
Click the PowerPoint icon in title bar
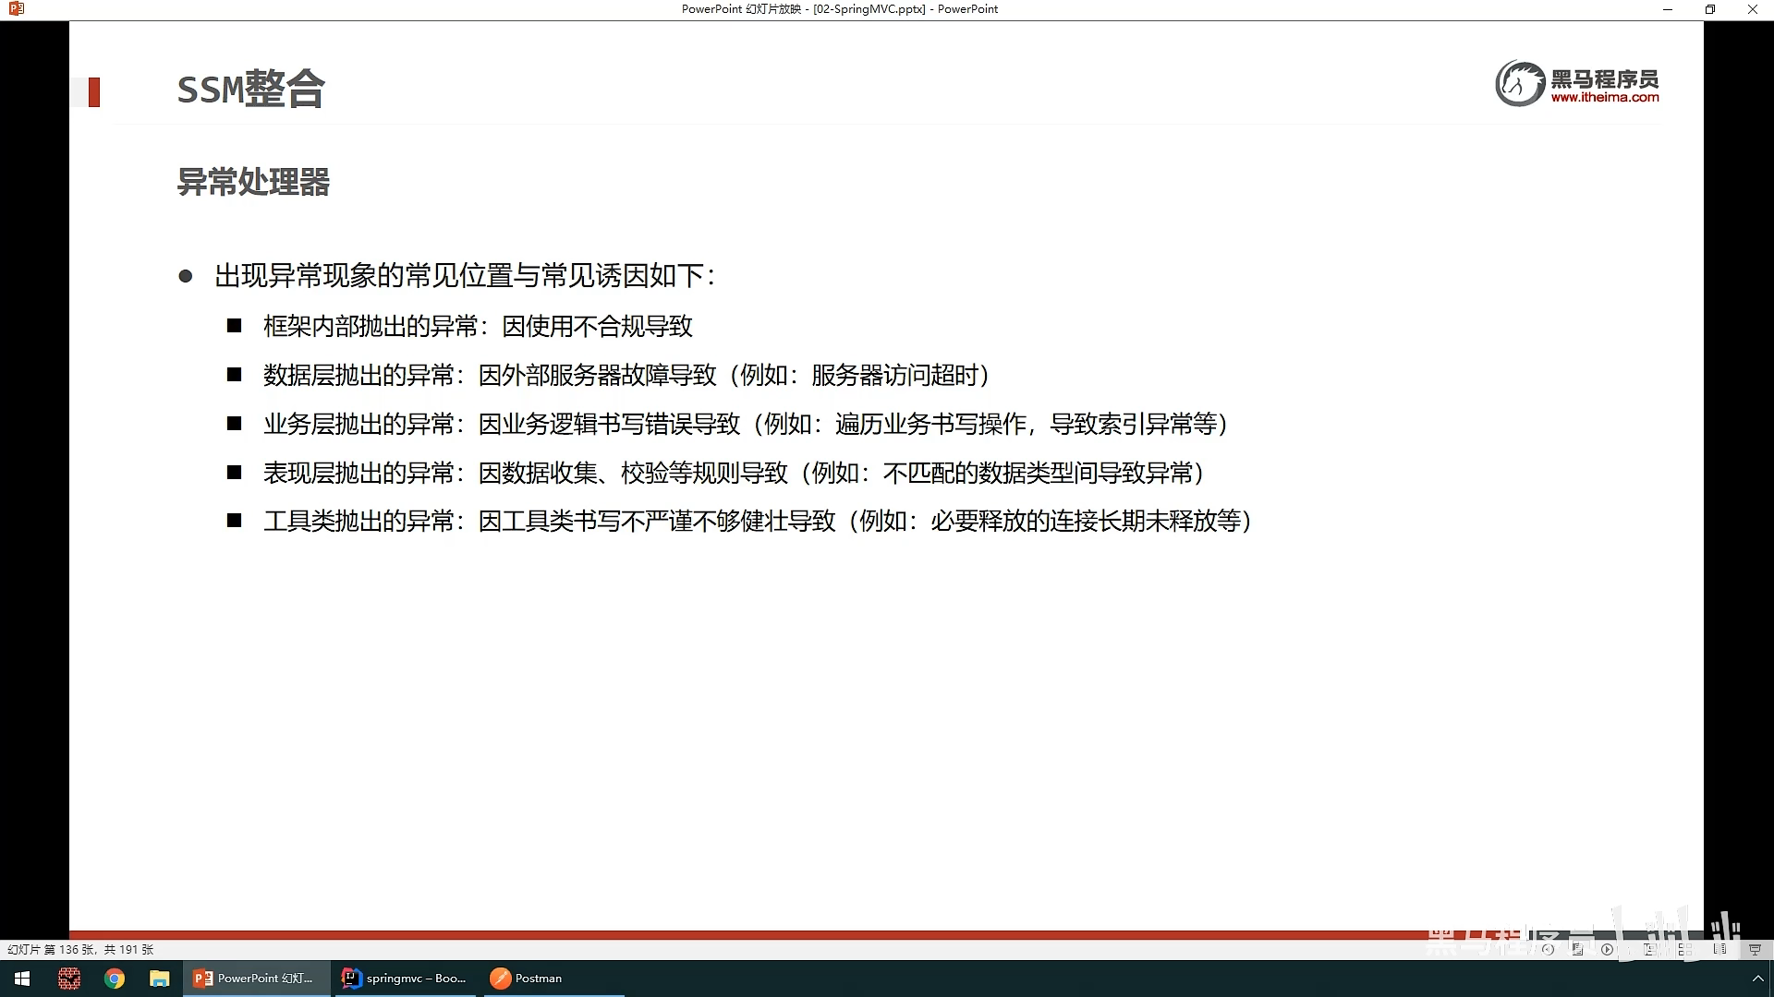coord(16,9)
